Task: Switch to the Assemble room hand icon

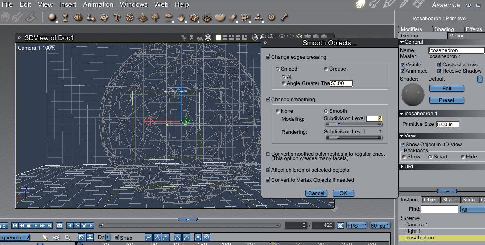Action: 360,5
